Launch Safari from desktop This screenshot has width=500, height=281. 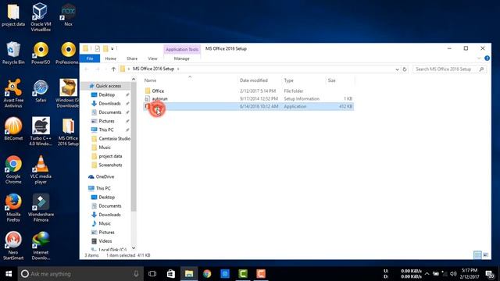click(41, 91)
